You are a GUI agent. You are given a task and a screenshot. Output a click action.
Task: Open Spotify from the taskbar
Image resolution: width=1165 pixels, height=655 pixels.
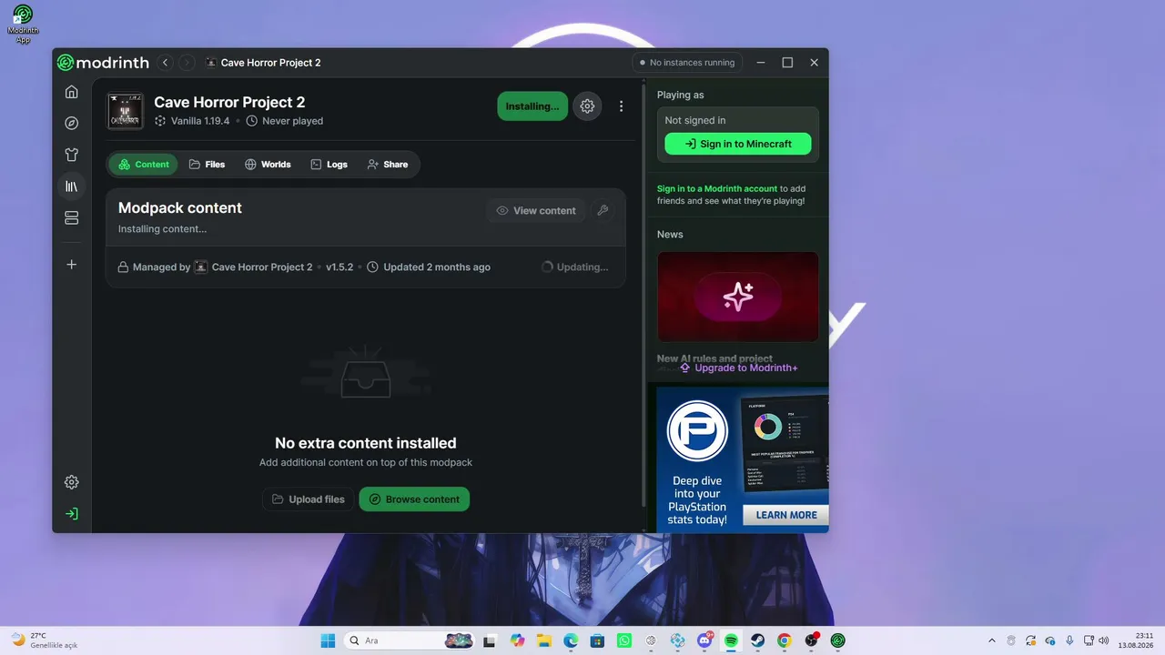pos(731,640)
